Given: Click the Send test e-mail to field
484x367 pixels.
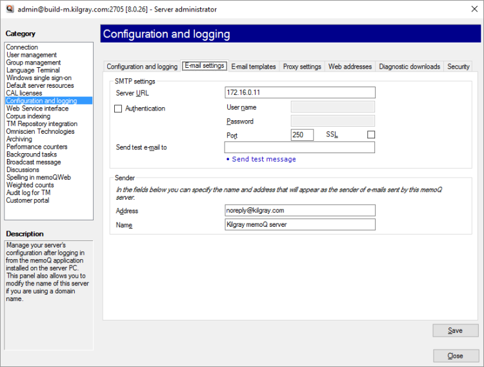Looking at the screenshot, I should (300, 147).
